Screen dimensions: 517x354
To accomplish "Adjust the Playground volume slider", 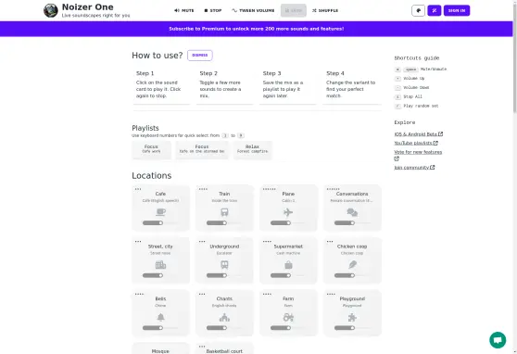I will (x=352, y=328).
